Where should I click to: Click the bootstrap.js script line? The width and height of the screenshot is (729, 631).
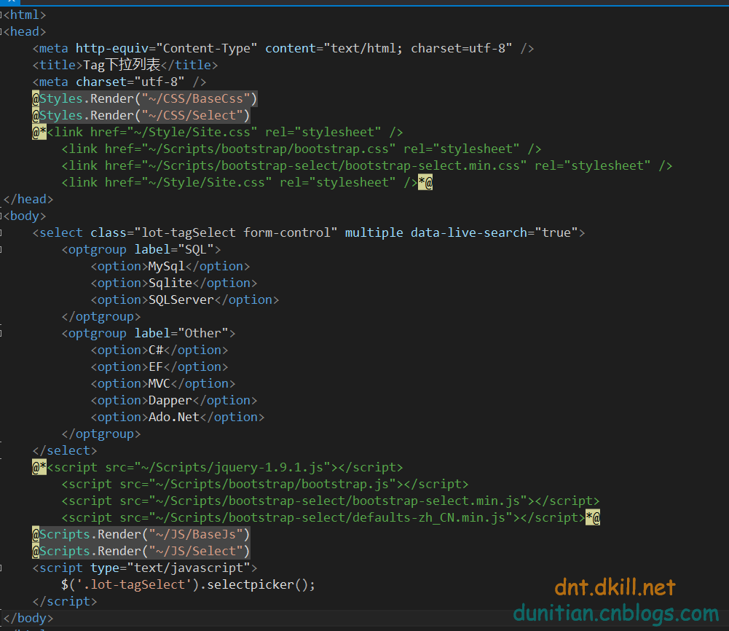point(265,484)
